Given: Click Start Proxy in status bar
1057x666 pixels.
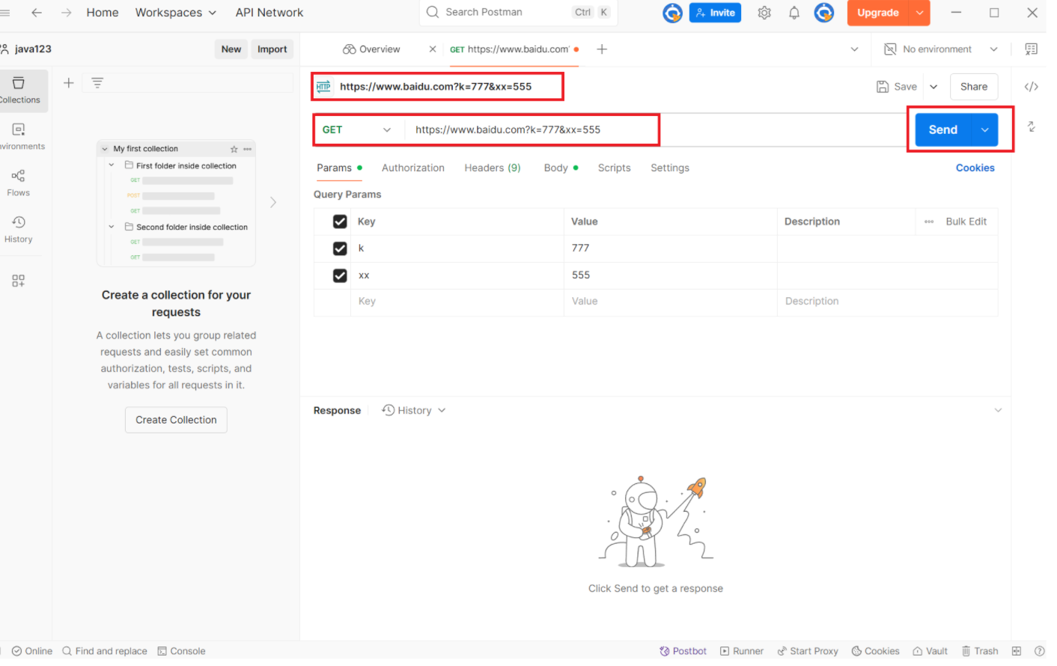Looking at the screenshot, I should [x=808, y=651].
